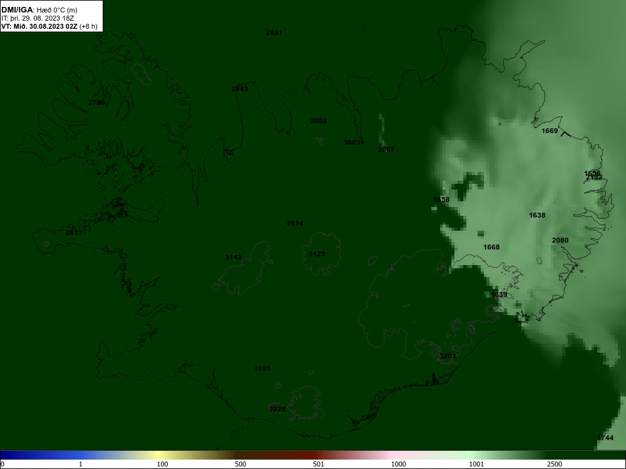Click the 1000 label on the color scale

click(x=398, y=464)
